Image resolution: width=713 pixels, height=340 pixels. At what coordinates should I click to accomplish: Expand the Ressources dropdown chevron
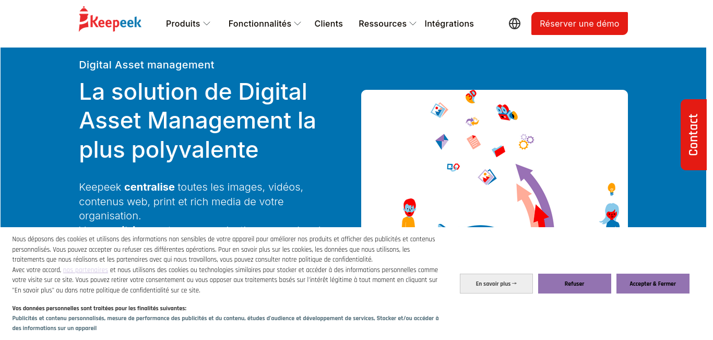413,24
